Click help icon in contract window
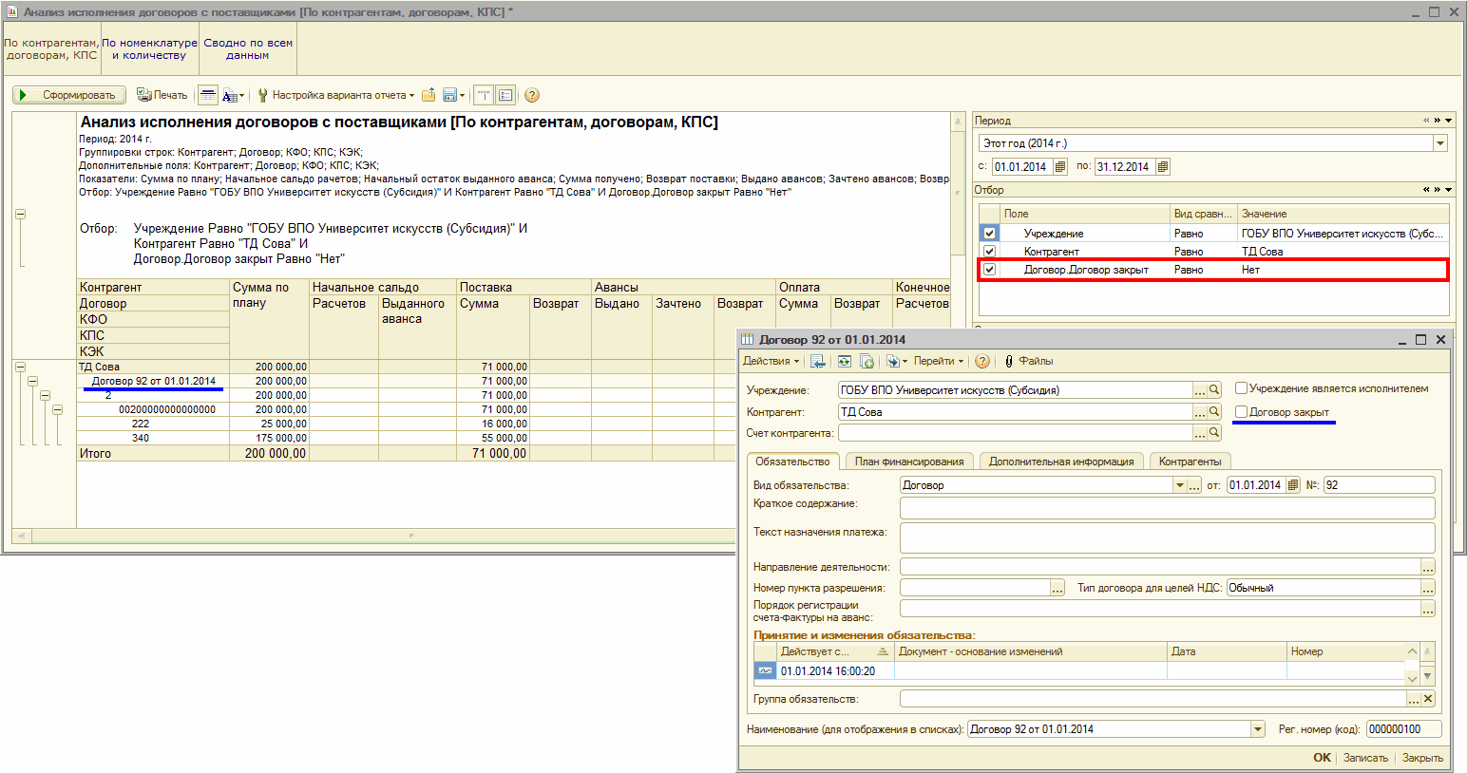The height and width of the screenshot is (773, 1467). pyautogui.click(x=982, y=361)
